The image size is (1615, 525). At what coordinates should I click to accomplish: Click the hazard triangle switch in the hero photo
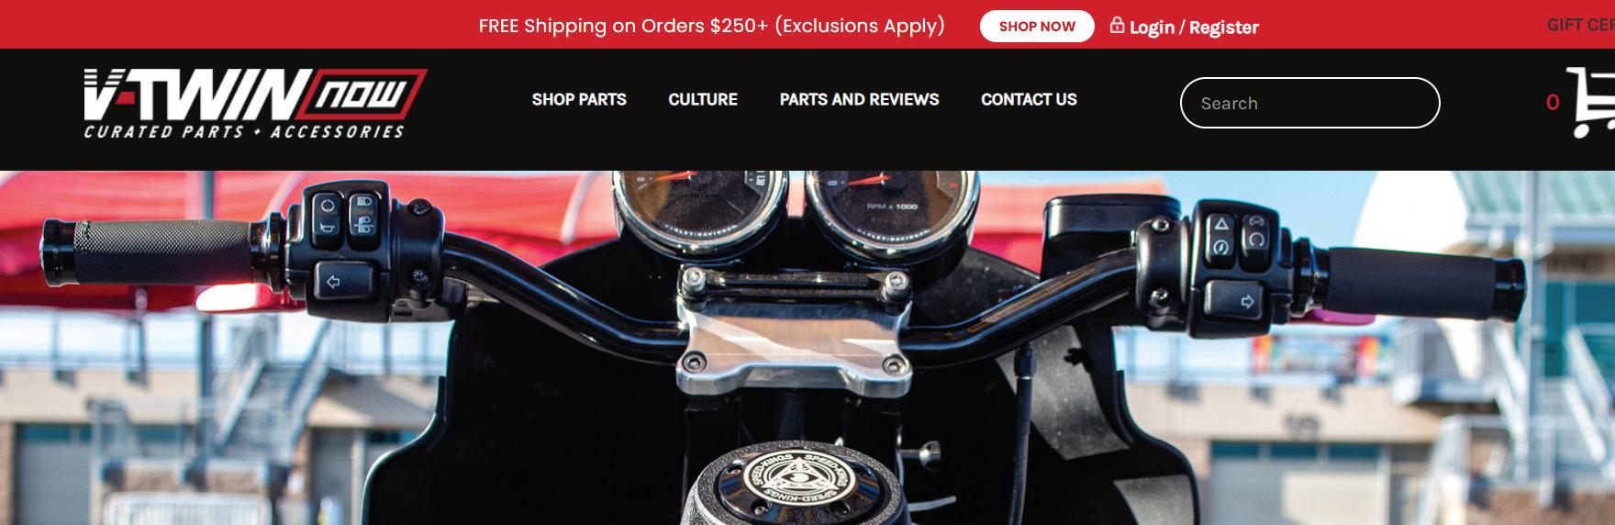click(1221, 224)
